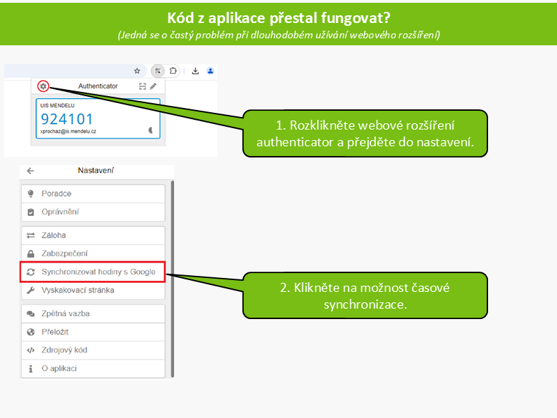Image resolution: width=557 pixels, height=418 pixels.
Task: Click the edit pencil icon in Authenticator
Action: (153, 86)
